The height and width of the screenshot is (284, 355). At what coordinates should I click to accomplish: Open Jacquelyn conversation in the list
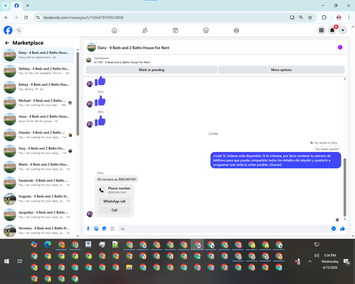(38, 214)
